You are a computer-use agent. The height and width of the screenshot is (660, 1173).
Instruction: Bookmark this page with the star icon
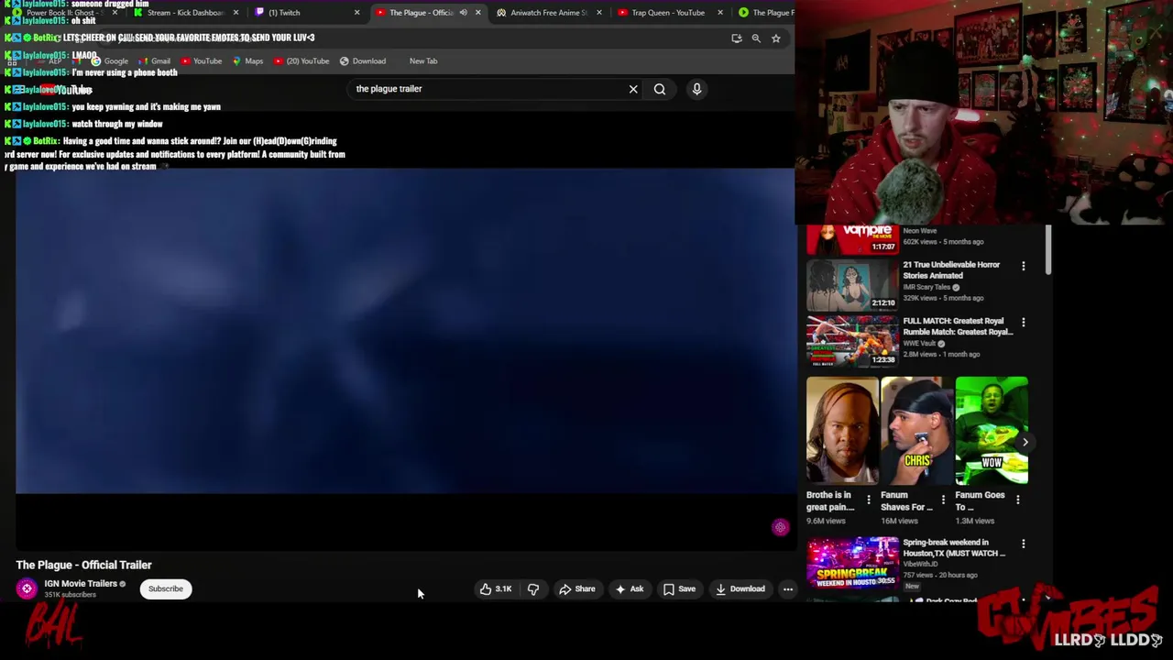click(776, 38)
